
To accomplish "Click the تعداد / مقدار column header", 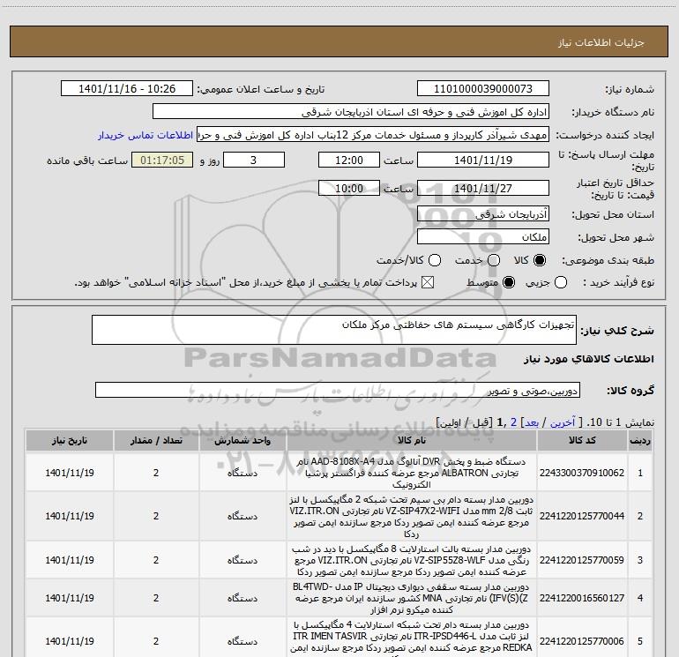I will click(x=156, y=440).
